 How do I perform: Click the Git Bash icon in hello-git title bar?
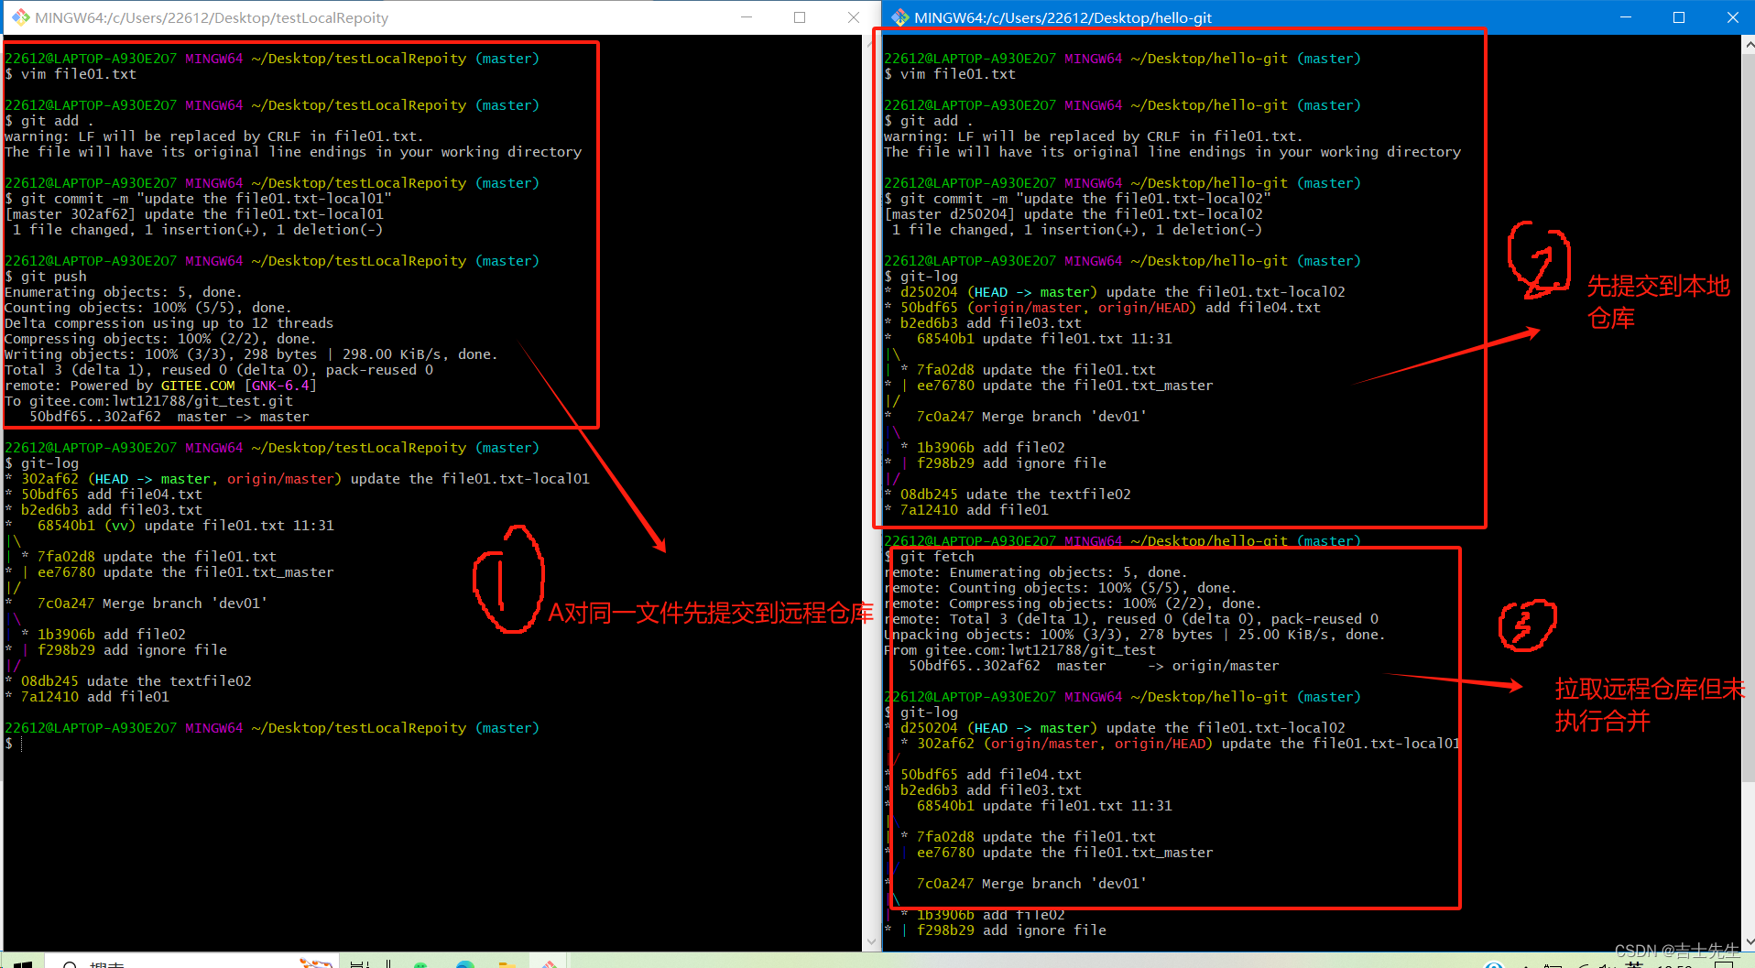(900, 17)
